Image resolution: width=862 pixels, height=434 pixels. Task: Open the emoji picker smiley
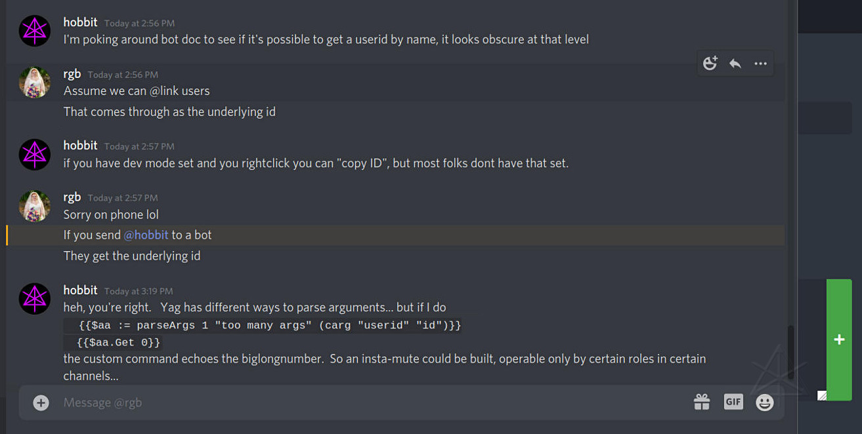(765, 402)
